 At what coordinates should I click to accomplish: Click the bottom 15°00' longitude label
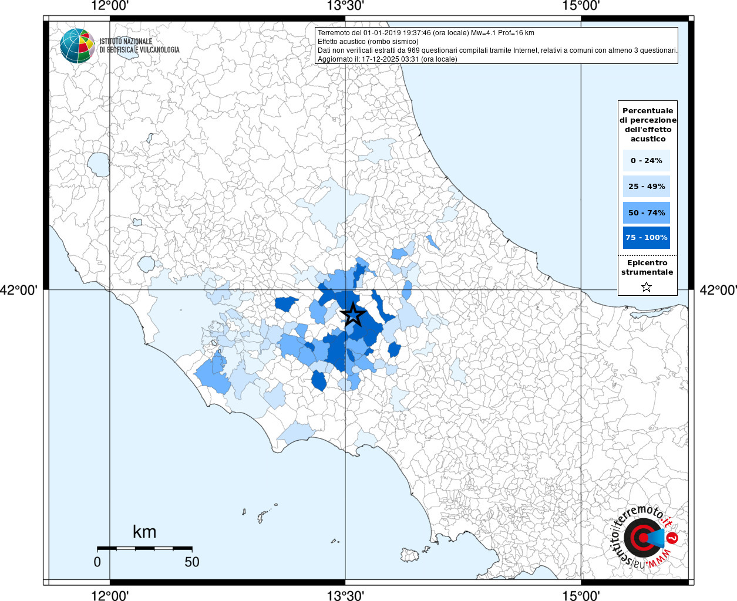(581, 596)
